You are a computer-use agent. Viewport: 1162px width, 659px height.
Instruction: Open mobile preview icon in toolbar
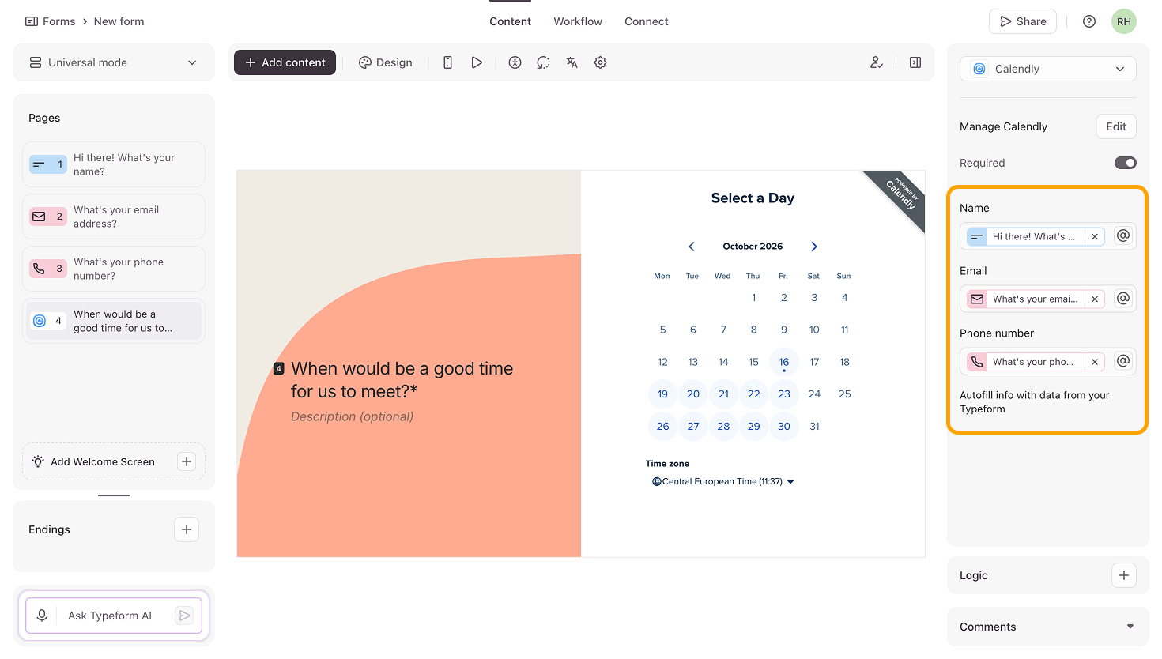tap(447, 62)
